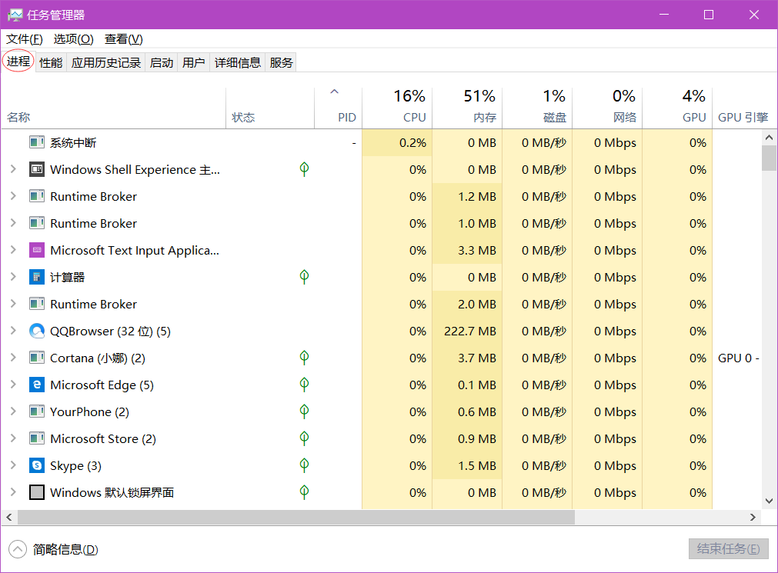The image size is (778, 573).
Task: Expand the Cortana (小娜) process group
Action: tap(13, 357)
